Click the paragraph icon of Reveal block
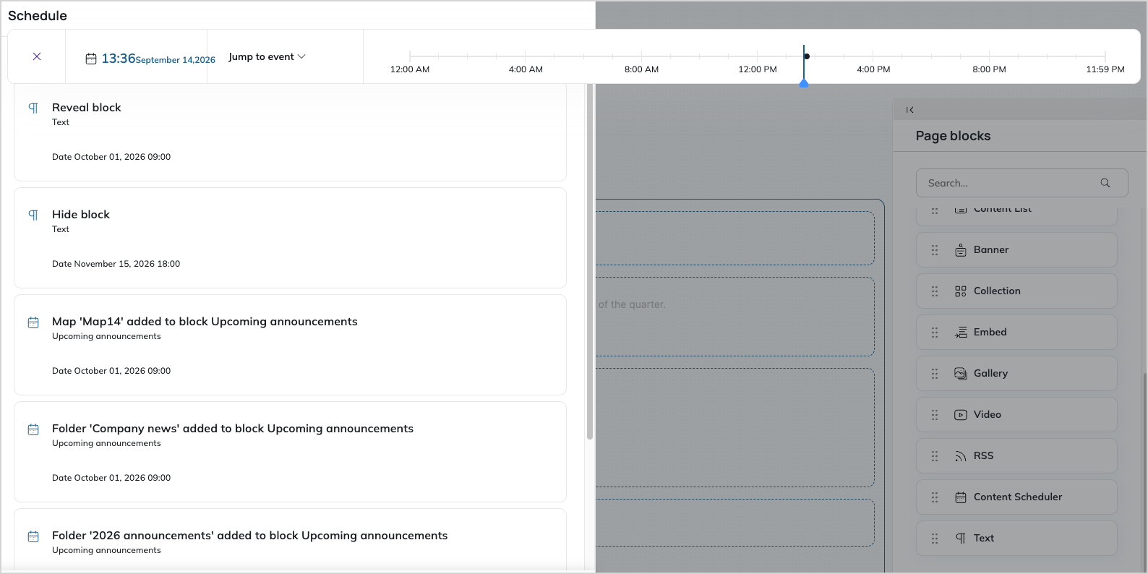 pyautogui.click(x=33, y=108)
